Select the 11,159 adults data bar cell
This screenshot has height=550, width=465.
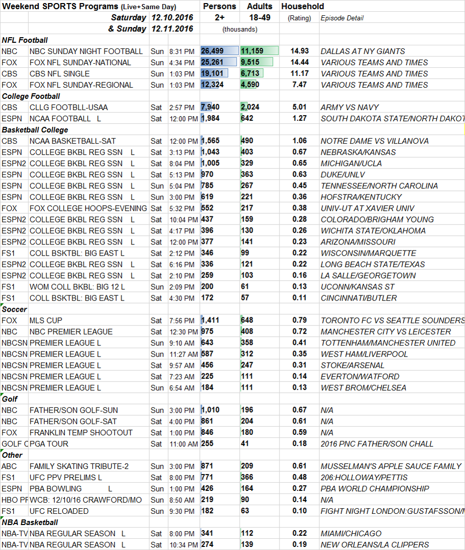coord(260,51)
